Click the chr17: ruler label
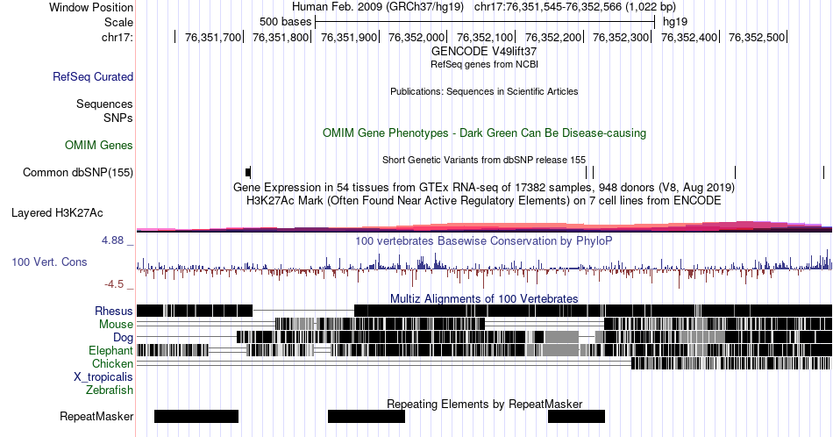 tap(117, 37)
